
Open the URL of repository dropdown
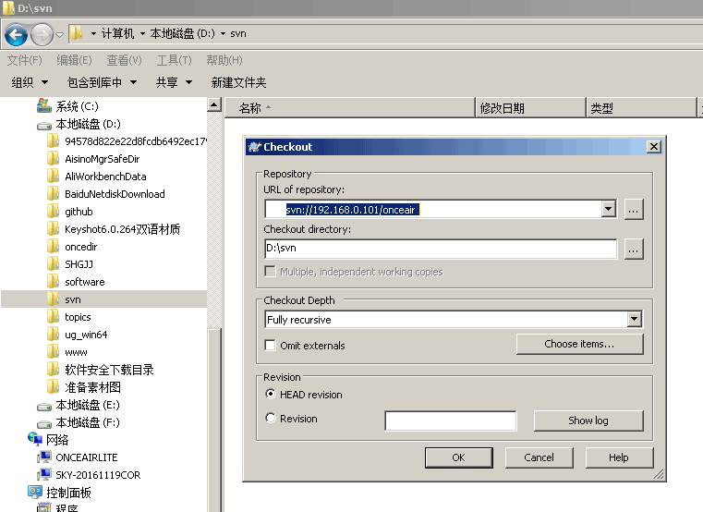coord(608,209)
